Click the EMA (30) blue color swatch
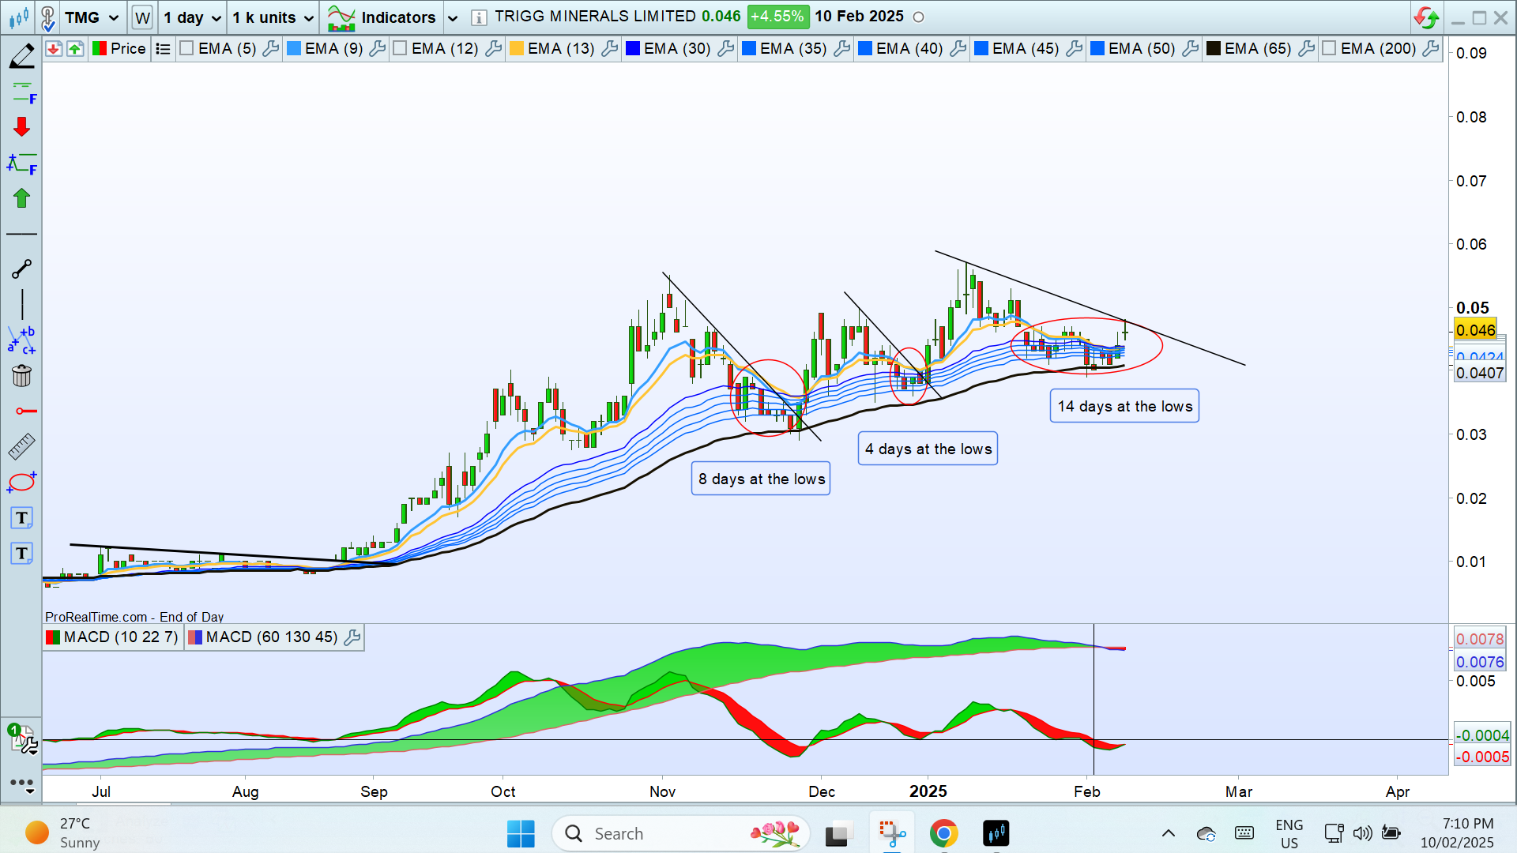The image size is (1517, 853). (x=632, y=49)
